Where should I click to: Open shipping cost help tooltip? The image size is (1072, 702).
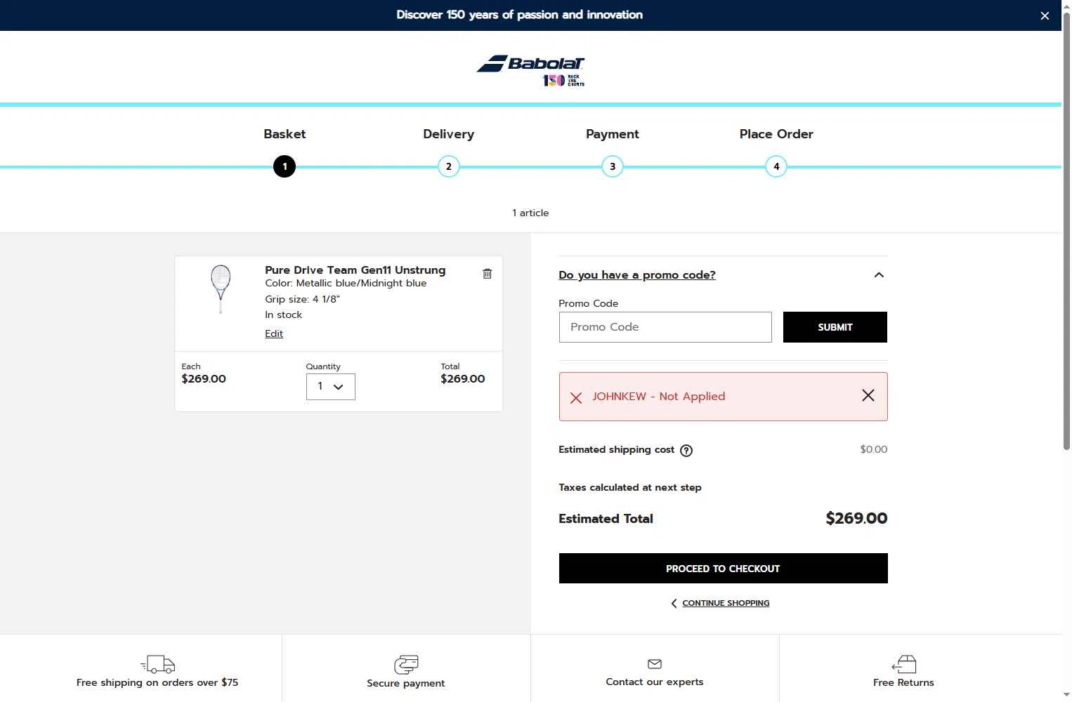[686, 451]
